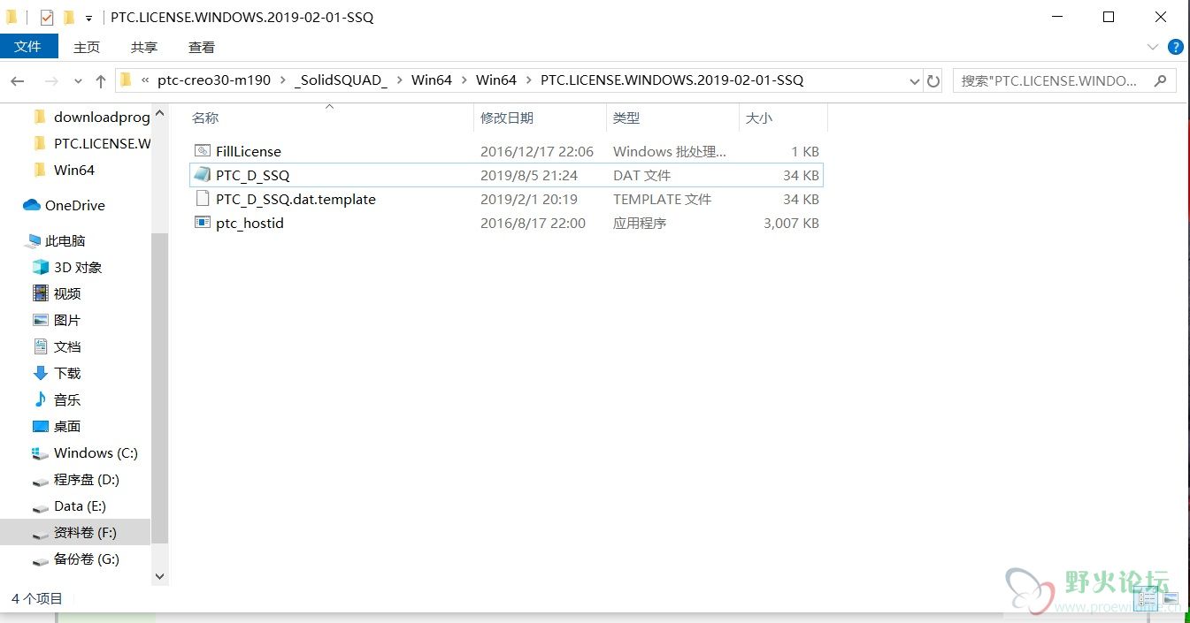Sort by the 类型 column header

pyautogui.click(x=626, y=118)
